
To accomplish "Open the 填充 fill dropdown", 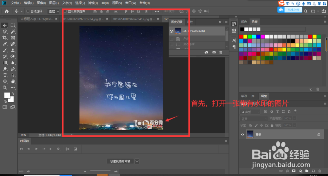I will pyautogui.click(x=294, y=125).
